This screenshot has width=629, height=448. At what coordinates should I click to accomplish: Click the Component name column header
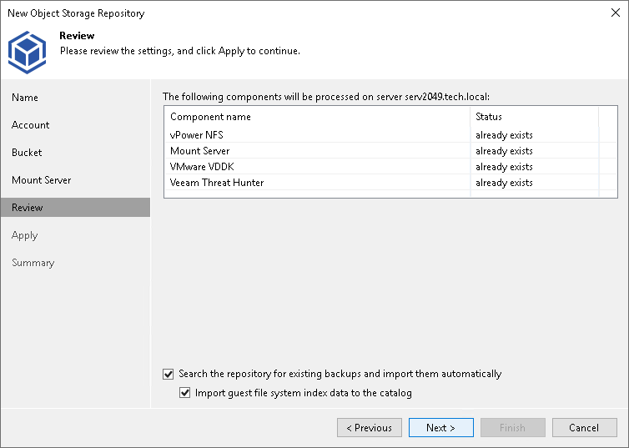coord(317,117)
